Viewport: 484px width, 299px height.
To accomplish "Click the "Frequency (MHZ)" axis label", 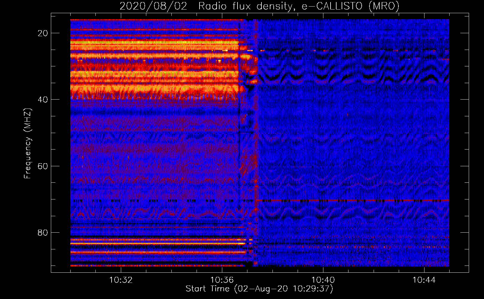I will [28, 144].
